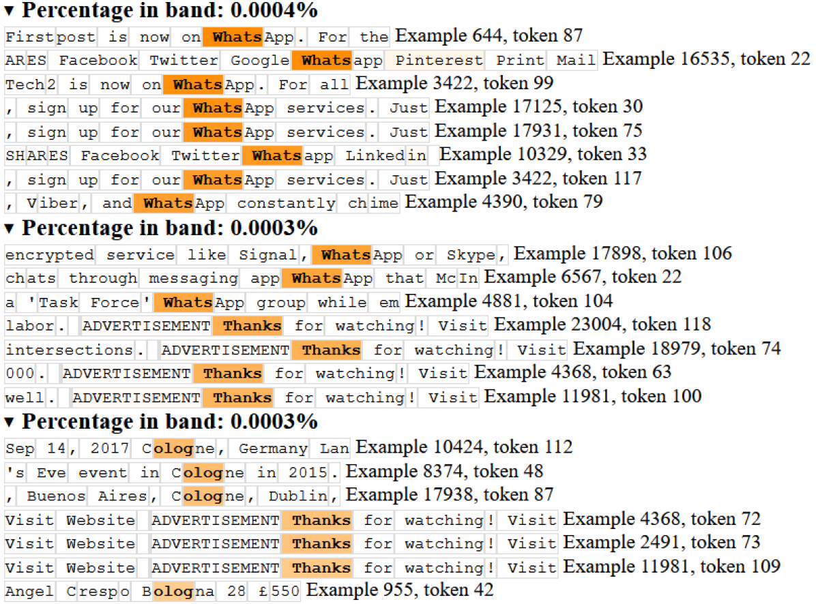Click the 'Example 17898, token 106' label
This screenshot has width=816, height=604.
623,254
